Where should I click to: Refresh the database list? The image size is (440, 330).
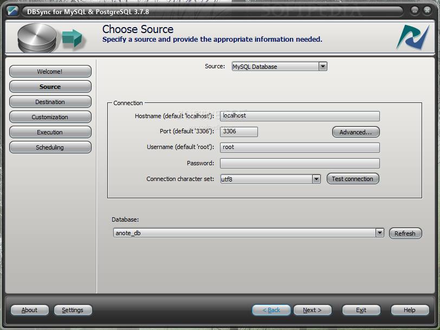click(405, 233)
